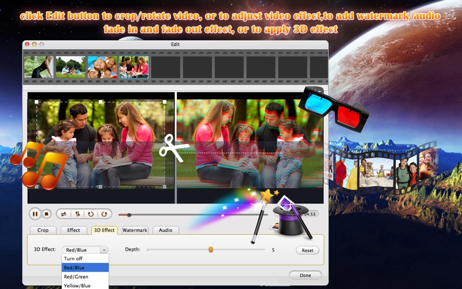
Task: Click the top-middle crop handle
Action: click(100, 102)
